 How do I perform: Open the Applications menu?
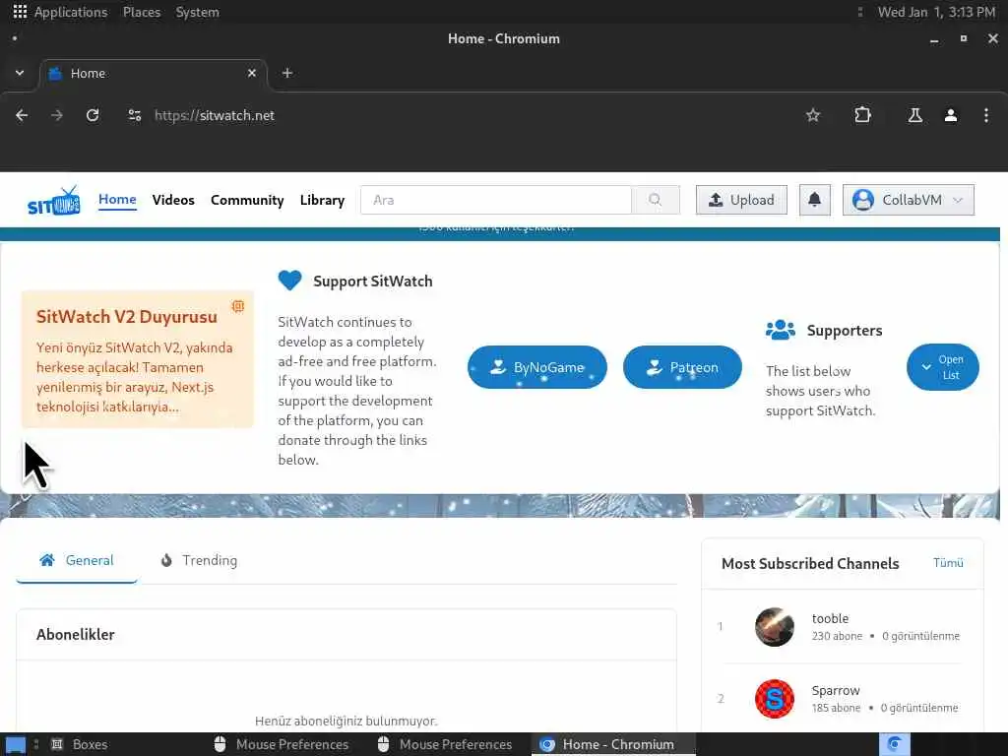[71, 12]
